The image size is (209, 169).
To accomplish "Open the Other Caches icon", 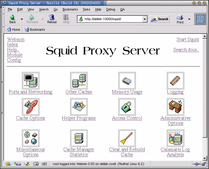I will [79, 81].
